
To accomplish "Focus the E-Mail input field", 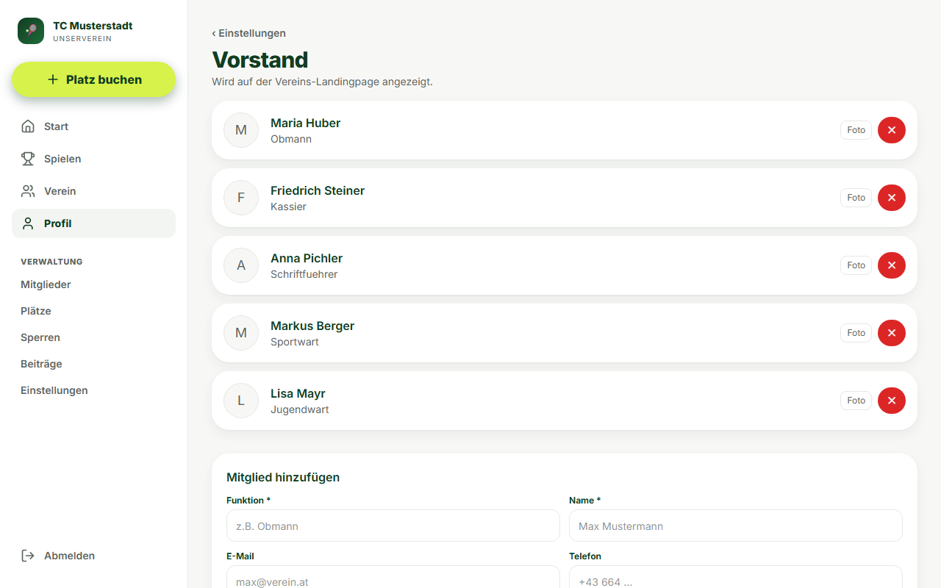I will pyautogui.click(x=393, y=577).
